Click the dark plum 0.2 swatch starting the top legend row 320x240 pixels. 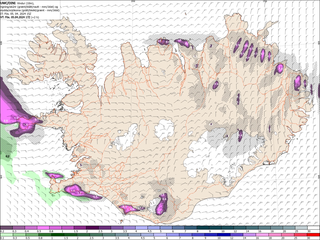click(6, 228)
